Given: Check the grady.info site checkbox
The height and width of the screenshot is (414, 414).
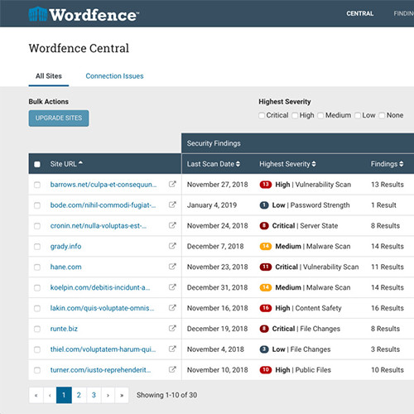Looking at the screenshot, I should coord(37,247).
